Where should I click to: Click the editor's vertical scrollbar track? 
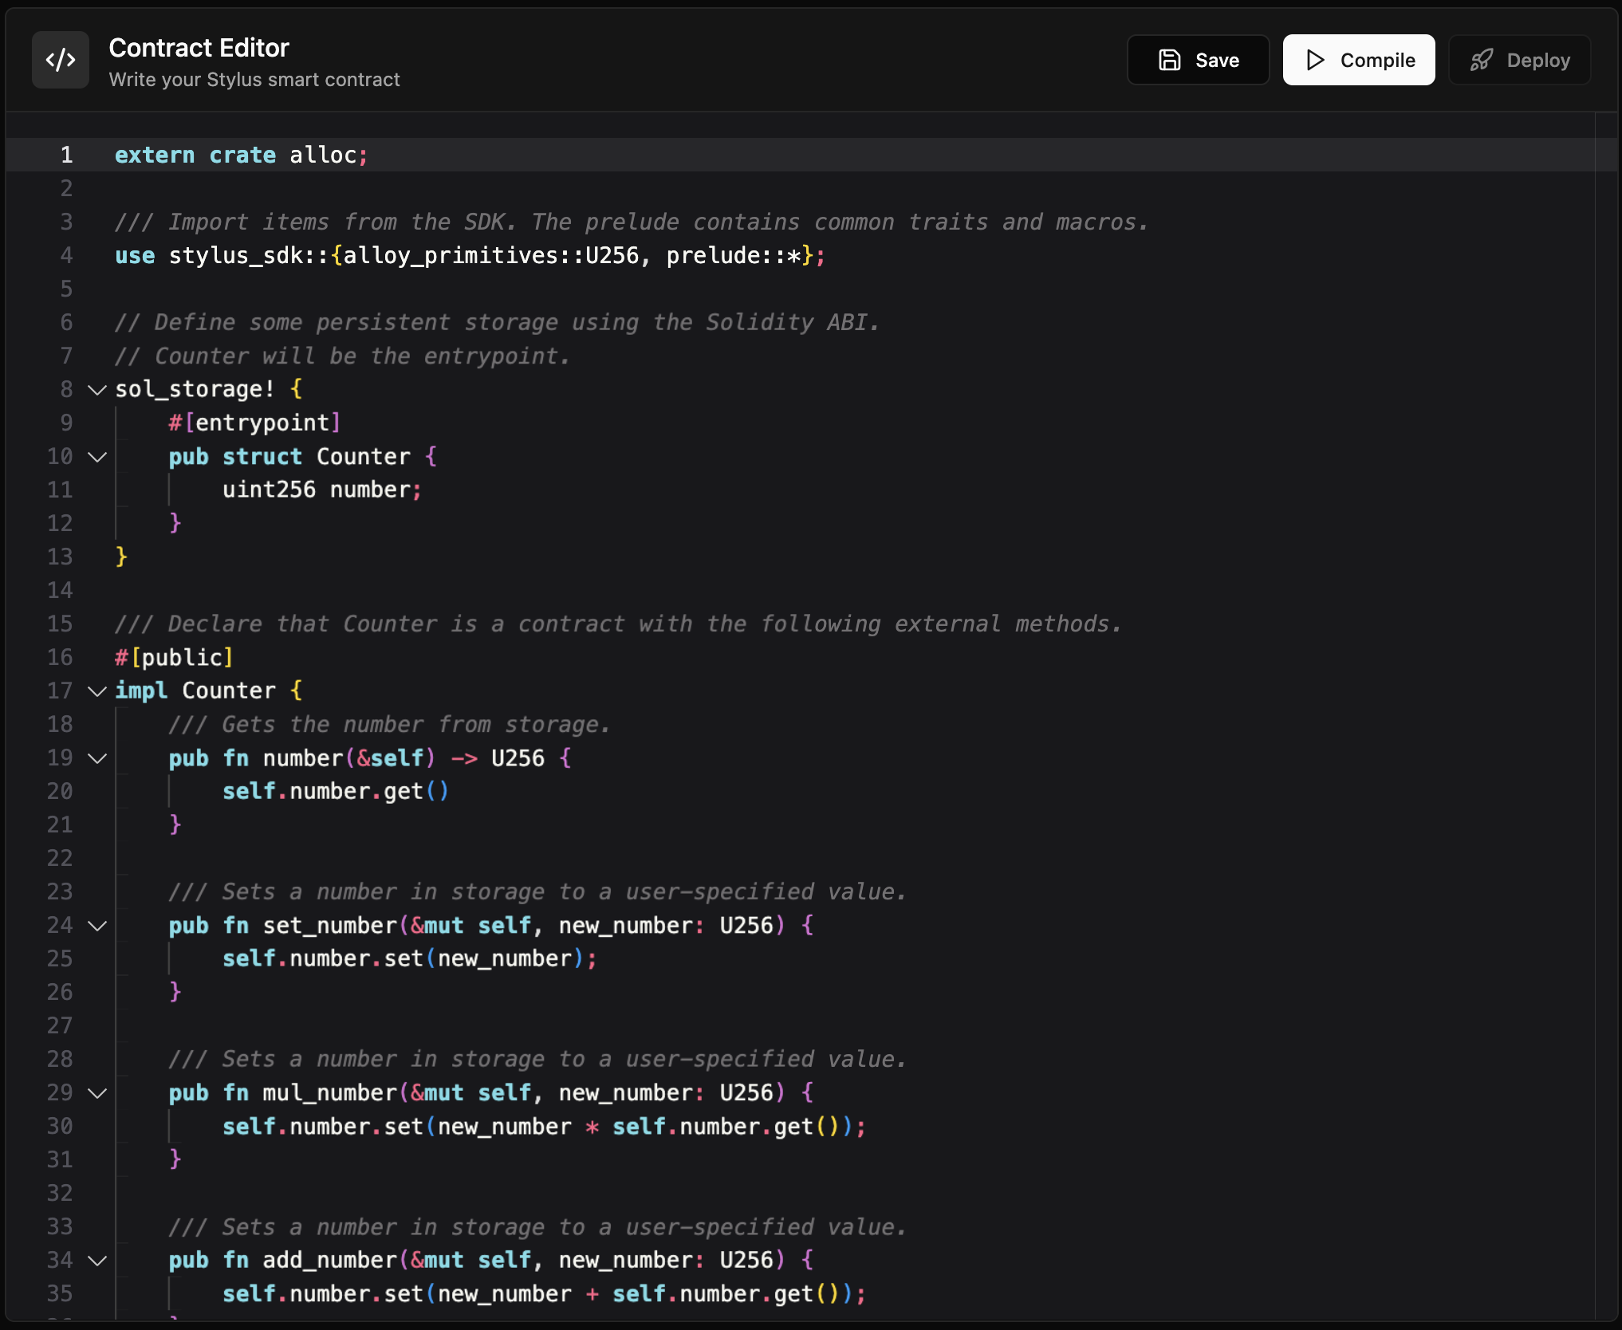coord(1605,718)
